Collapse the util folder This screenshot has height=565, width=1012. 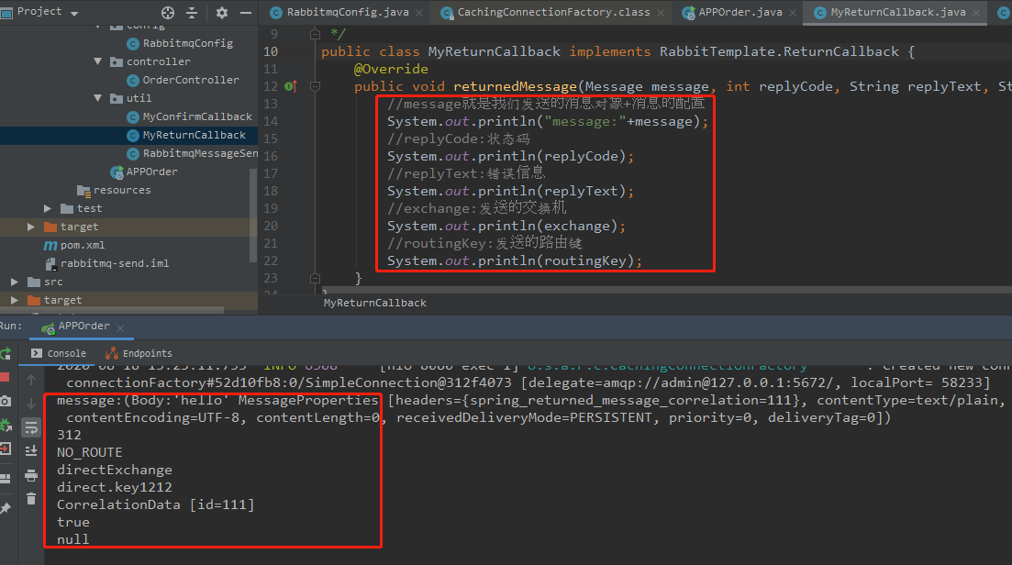tap(99, 98)
